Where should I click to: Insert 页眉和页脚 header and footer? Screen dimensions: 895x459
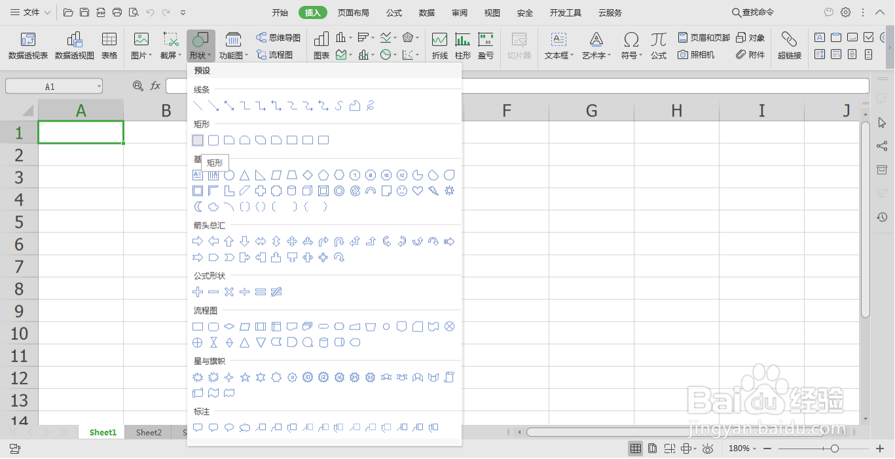click(704, 38)
